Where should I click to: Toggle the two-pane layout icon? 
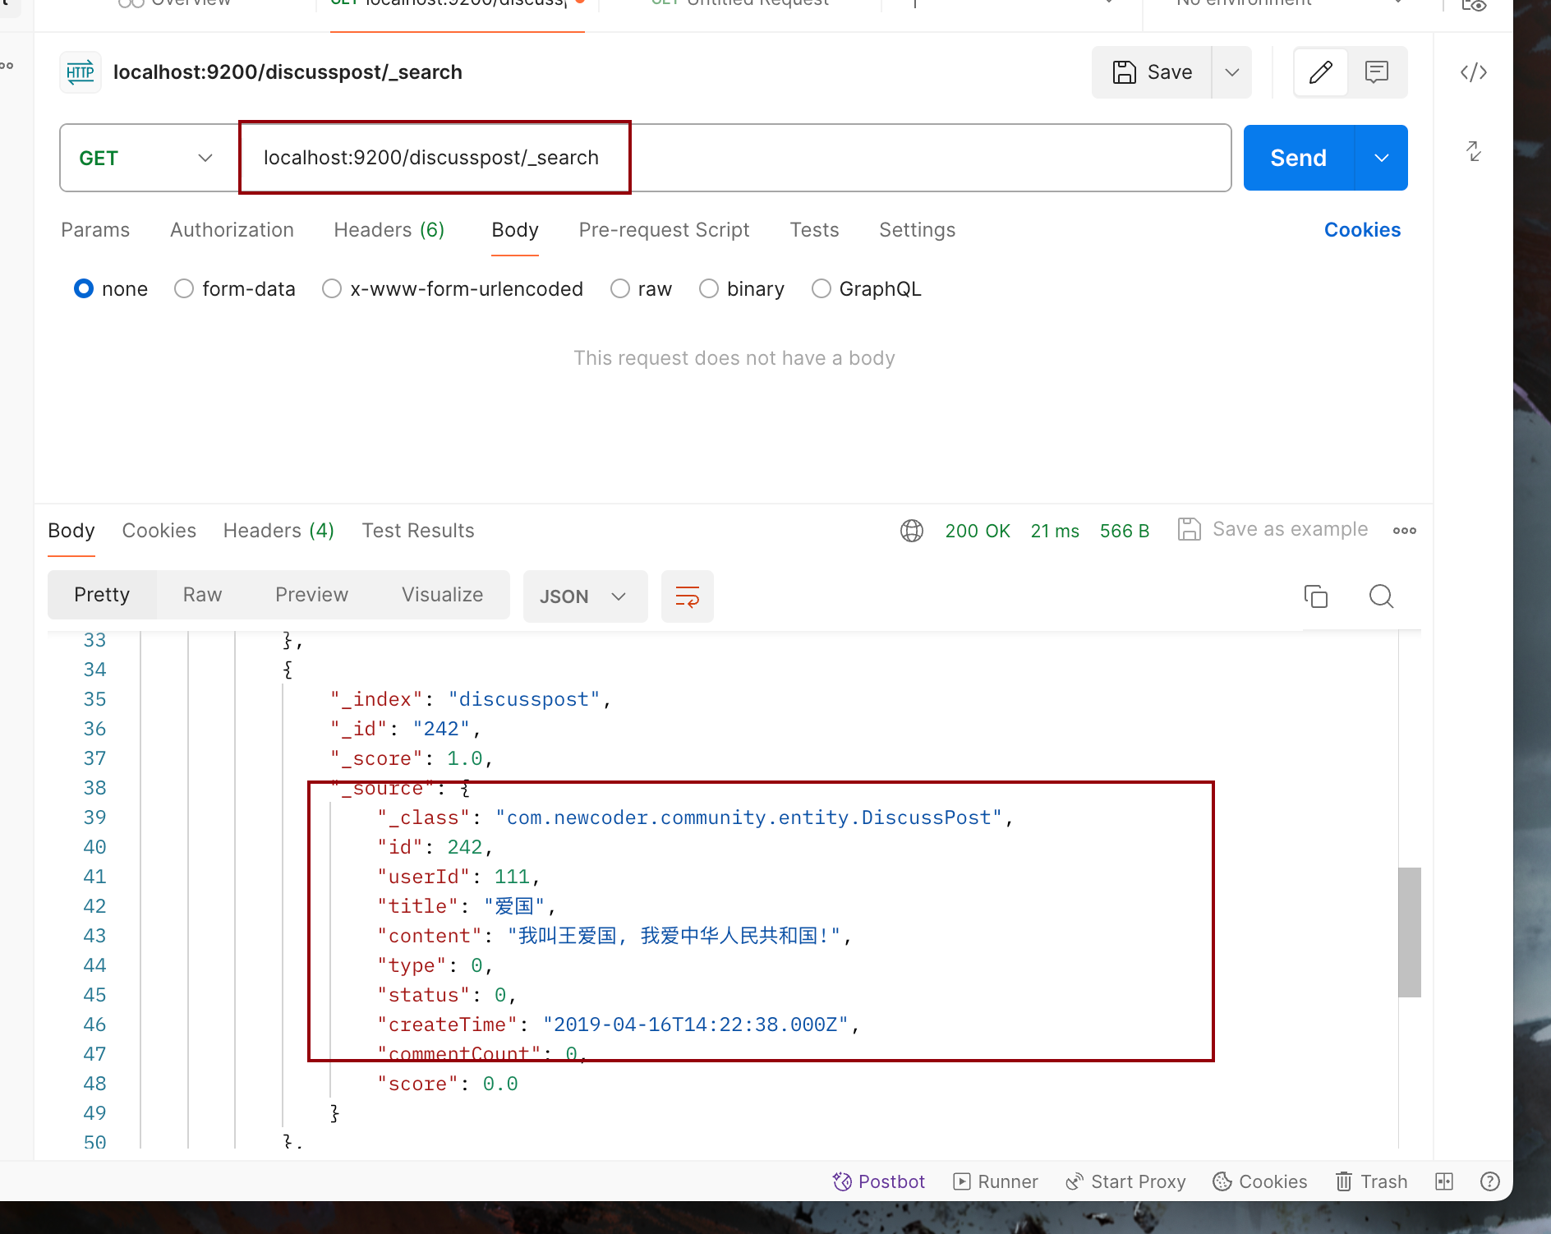[x=1444, y=1181]
